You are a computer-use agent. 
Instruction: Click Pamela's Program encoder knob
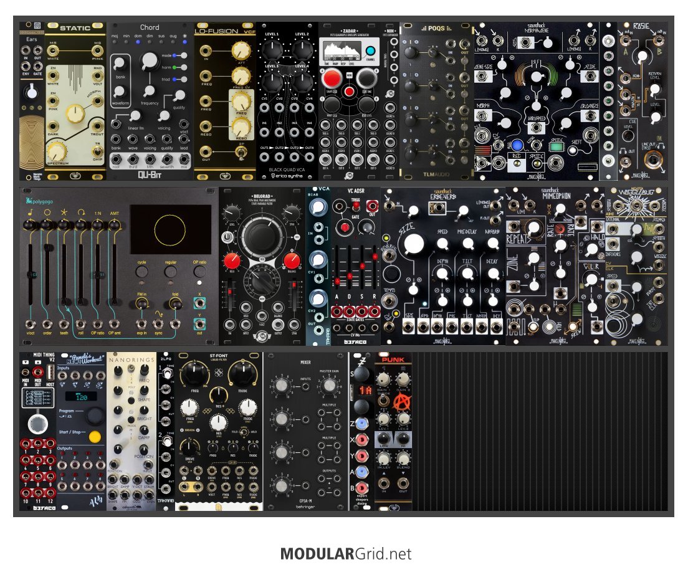click(94, 416)
